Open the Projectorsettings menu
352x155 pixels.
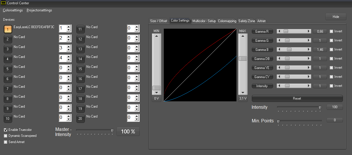(x=39, y=10)
